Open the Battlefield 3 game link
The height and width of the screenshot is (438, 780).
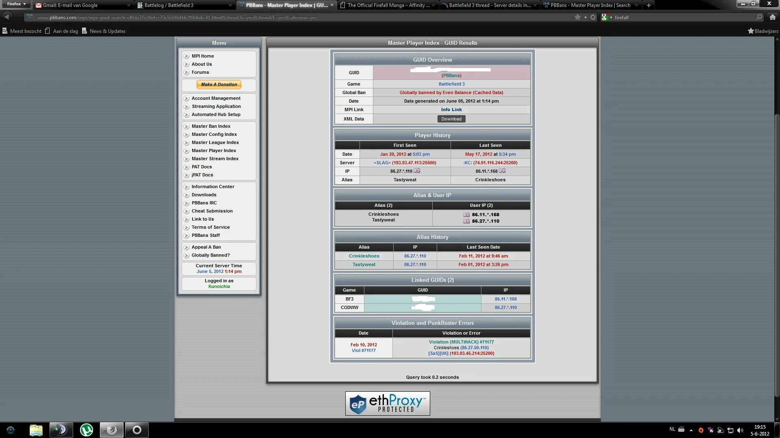pos(451,84)
